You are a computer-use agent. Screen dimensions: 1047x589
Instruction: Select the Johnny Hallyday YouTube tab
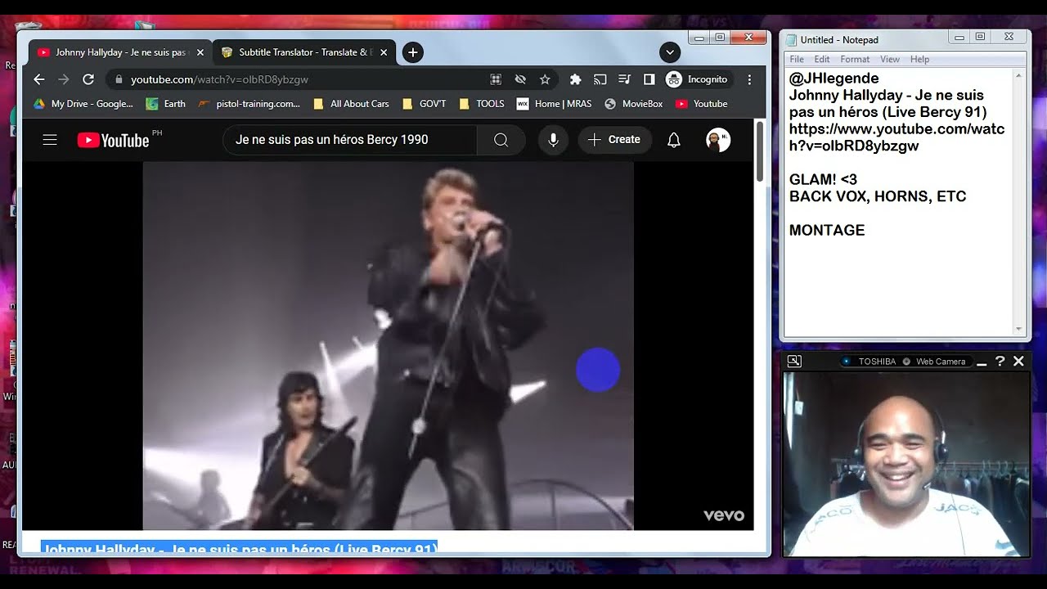coord(120,52)
